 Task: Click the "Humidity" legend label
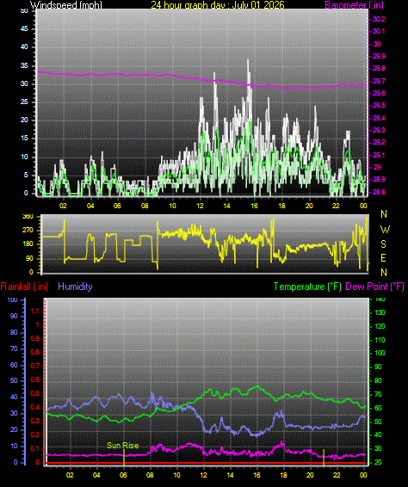(x=75, y=287)
